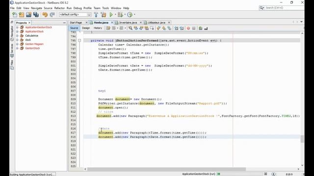Click the Save All icon
Viewport: 314px width, 176px height.
36,15
